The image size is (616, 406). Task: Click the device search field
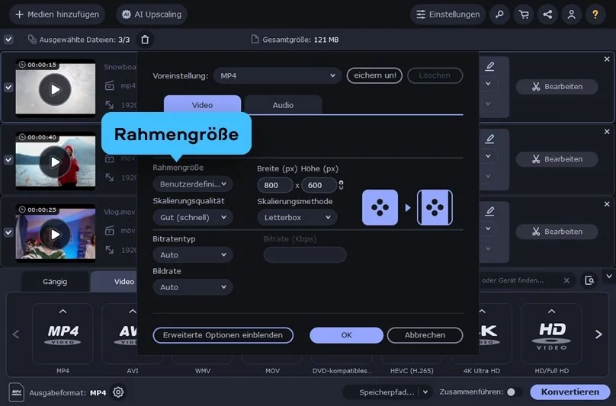coord(518,280)
